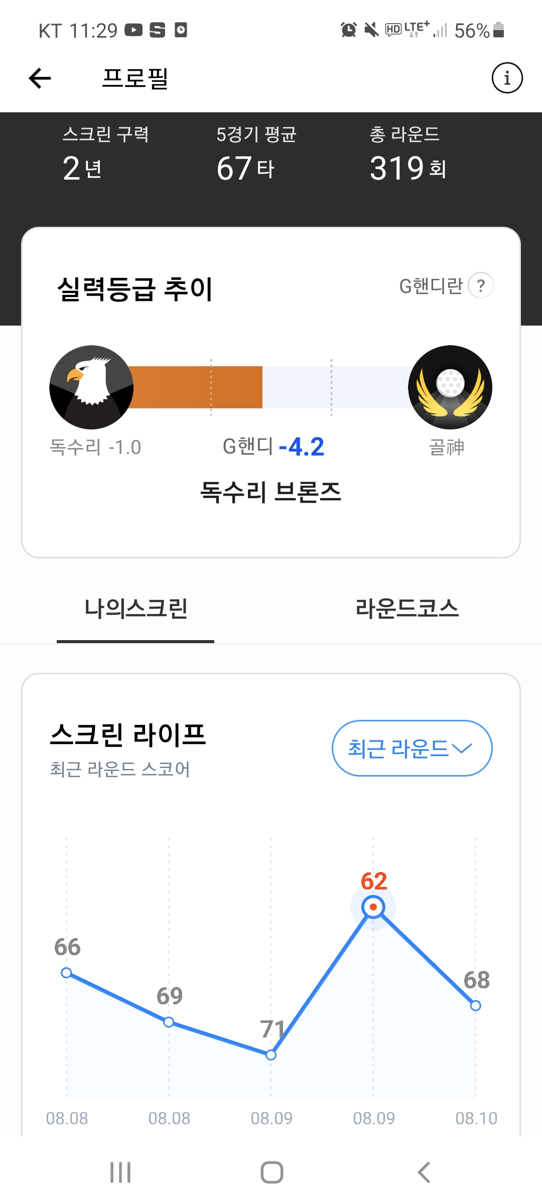
Task: Select the 66 score data point
Action: (66, 973)
